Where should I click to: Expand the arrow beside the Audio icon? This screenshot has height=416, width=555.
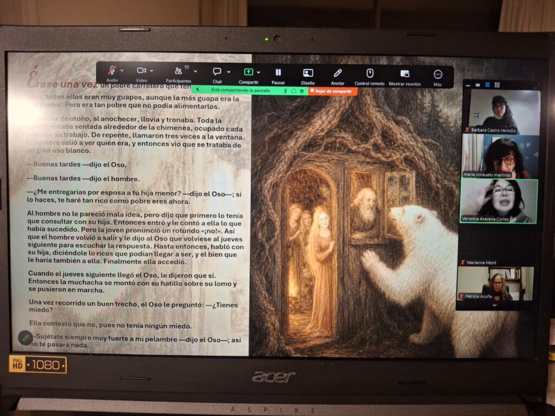click(x=122, y=70)
